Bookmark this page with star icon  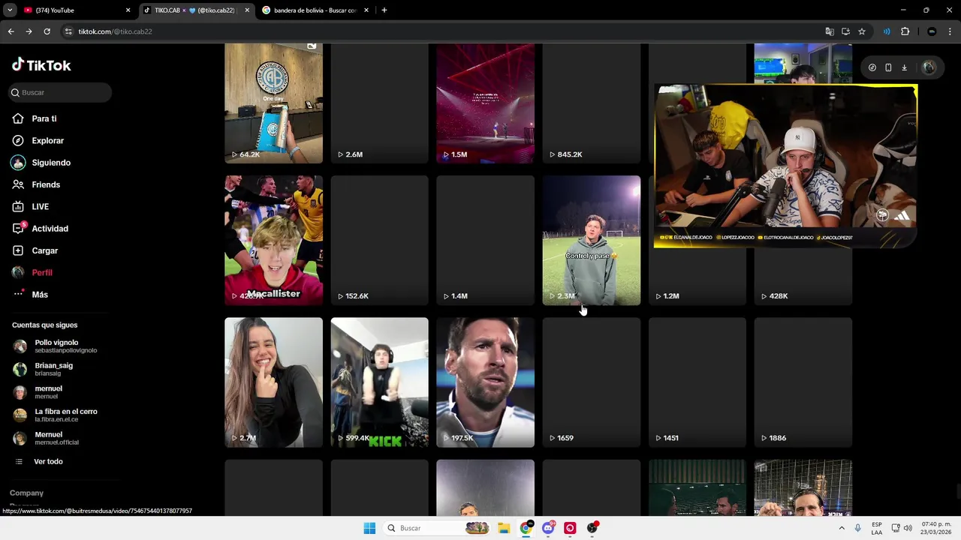tap(862, 31)
